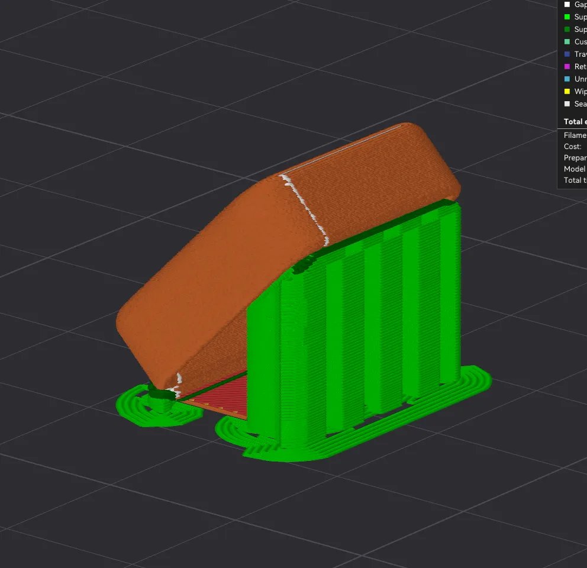Click the tall green support structure
The height and width of the screenshot is (568, 587).
coord(355,331)
